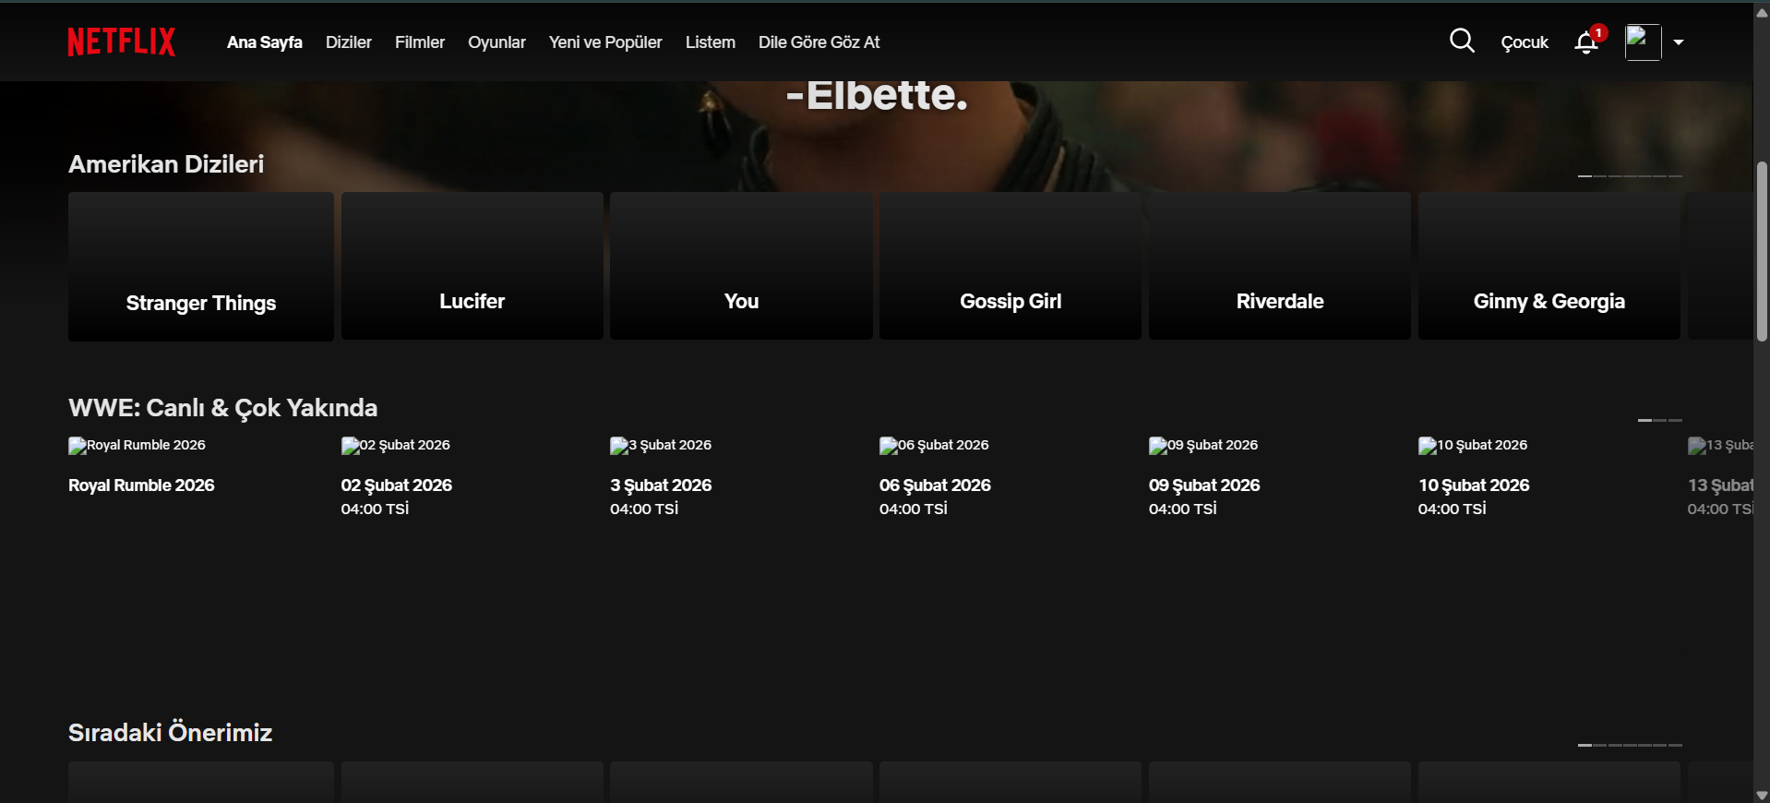Select the bold 09 Şubat 2026 event title
The image size is (1770, 803).
tap(1204, 485)
